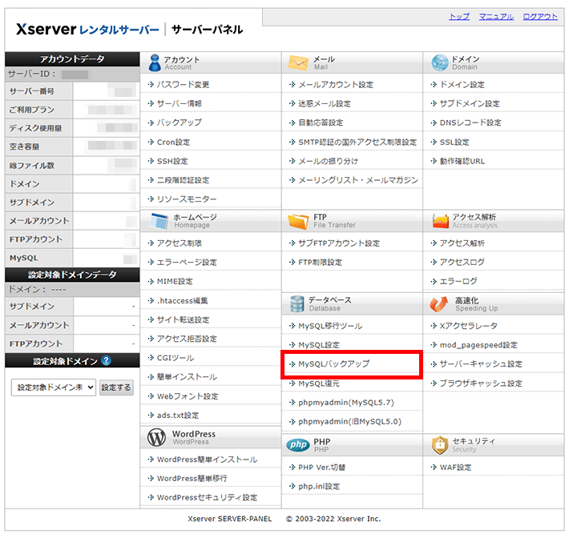Click the Database cylinder icon

click(297, 303)
